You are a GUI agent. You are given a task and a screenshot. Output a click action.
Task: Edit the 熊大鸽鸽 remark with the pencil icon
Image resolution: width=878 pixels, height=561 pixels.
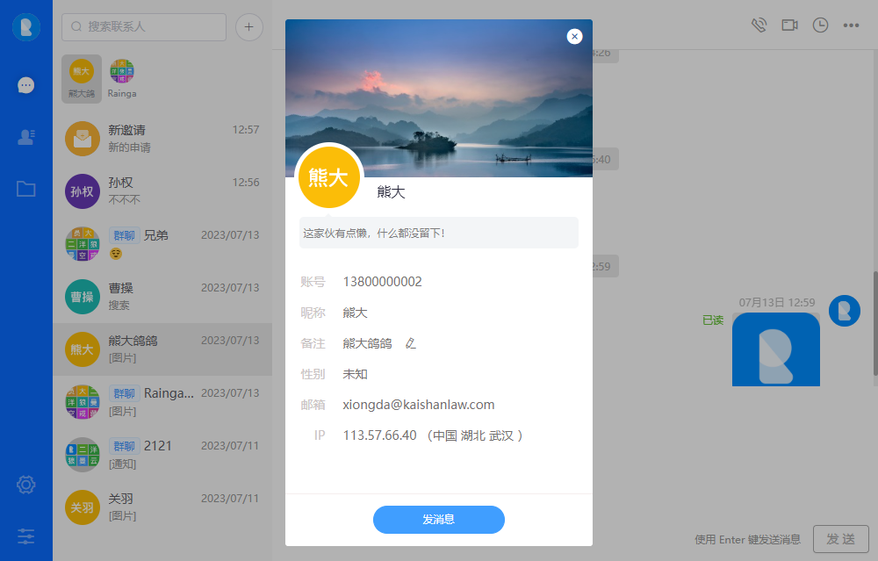pyautogui.click(x=410, y=343)
